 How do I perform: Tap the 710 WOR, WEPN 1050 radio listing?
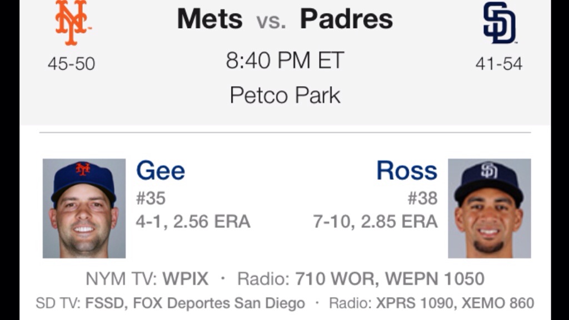pos(389,278)
